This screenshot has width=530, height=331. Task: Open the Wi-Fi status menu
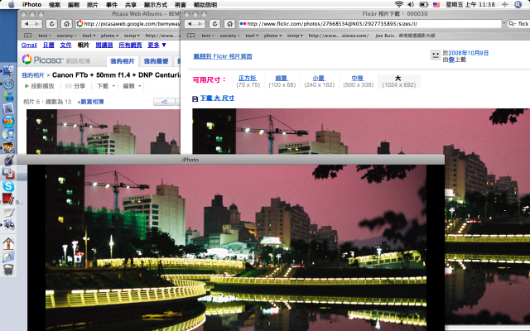coord(399,4)
